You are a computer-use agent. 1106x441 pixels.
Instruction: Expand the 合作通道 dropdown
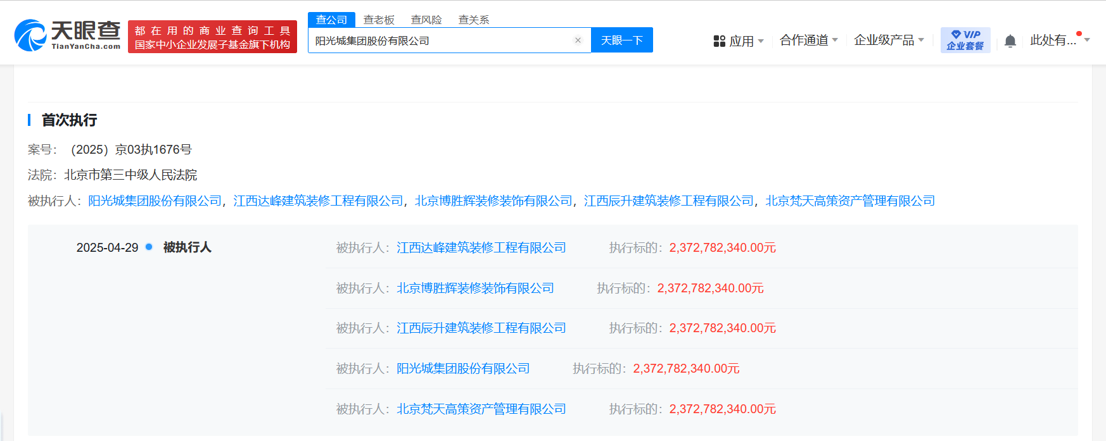[x=809, y=40]
